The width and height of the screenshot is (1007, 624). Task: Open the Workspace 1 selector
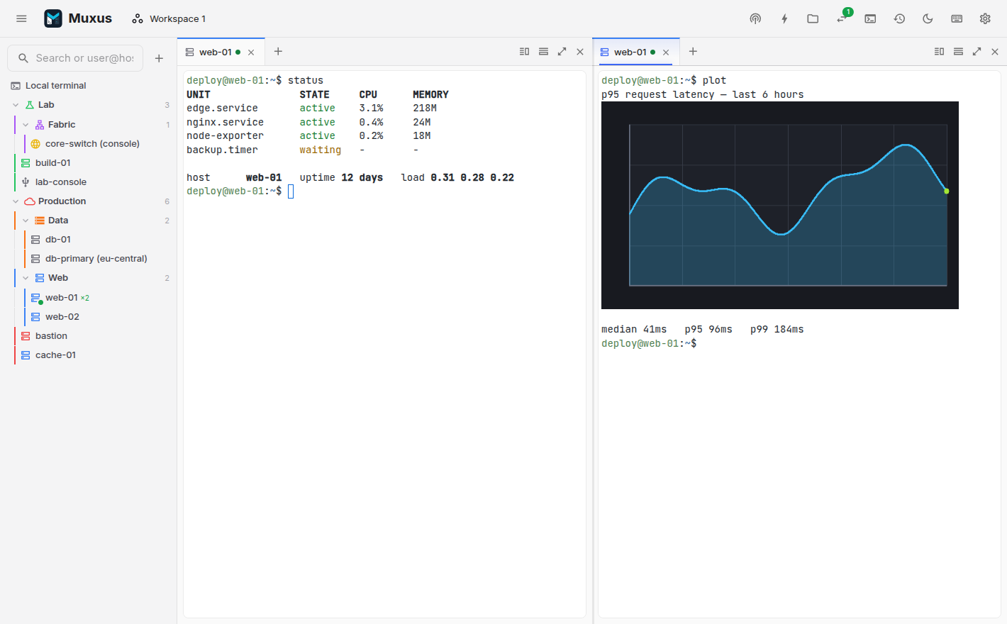click(169, 18)
